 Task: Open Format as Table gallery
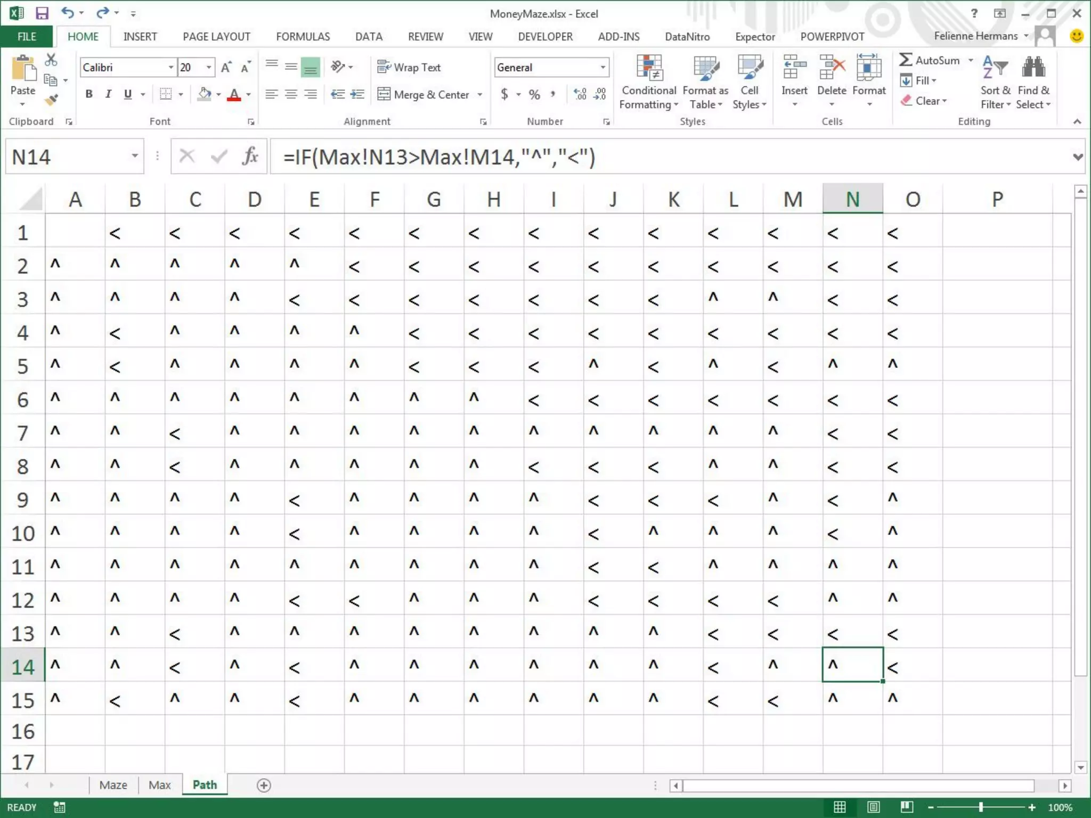[705, 83]
